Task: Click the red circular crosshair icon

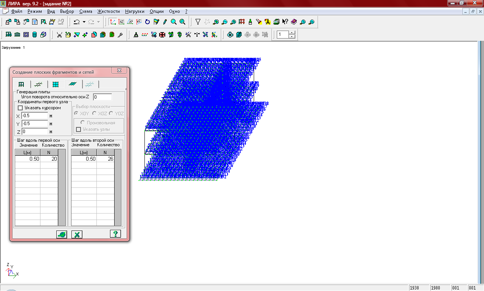Action: [162, 35]
